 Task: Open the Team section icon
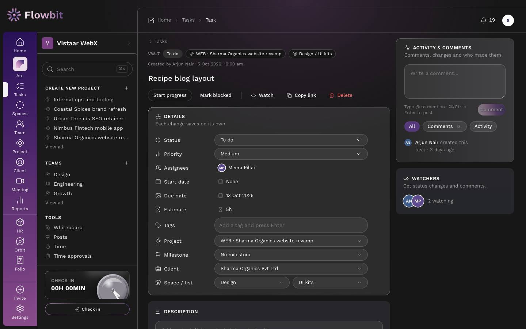tap(20, 124)
